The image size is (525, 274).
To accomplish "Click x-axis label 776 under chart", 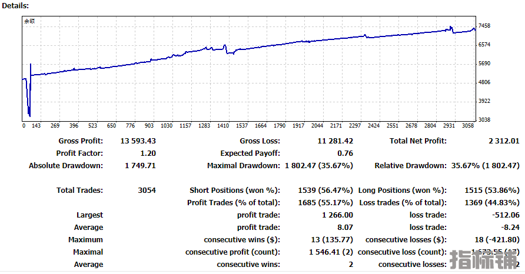I will [130, 126].
